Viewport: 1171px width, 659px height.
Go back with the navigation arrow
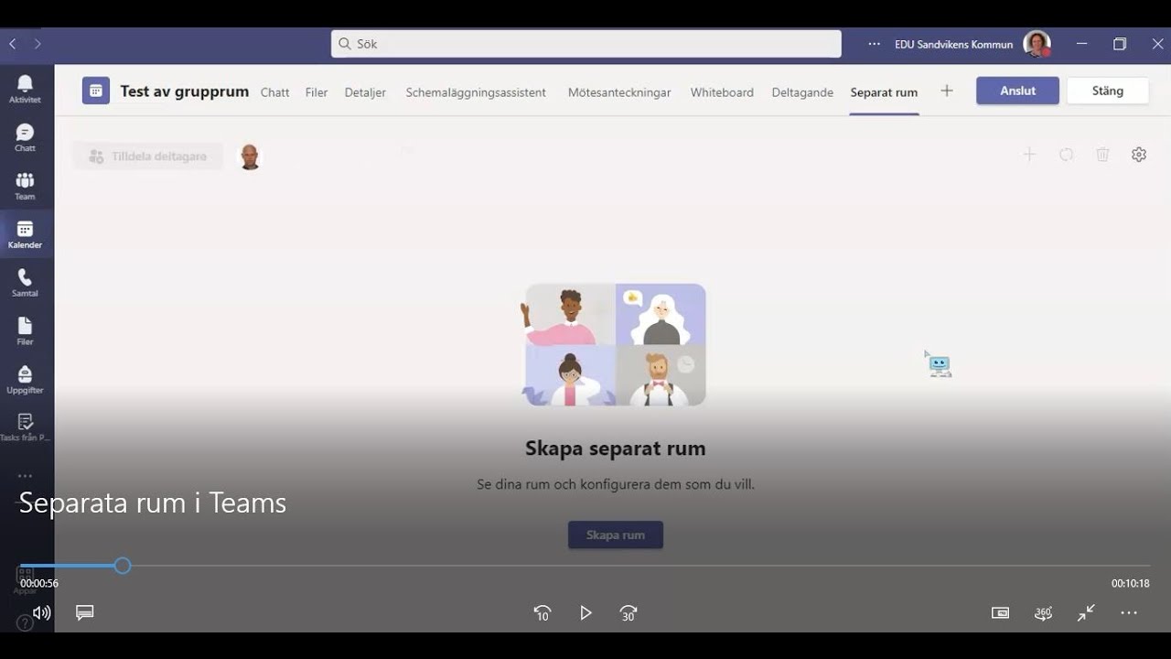tap(13, 44)
